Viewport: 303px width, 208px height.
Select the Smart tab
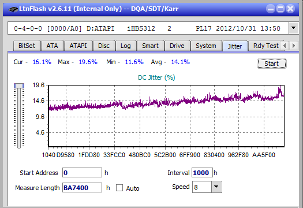pos(150,46)
